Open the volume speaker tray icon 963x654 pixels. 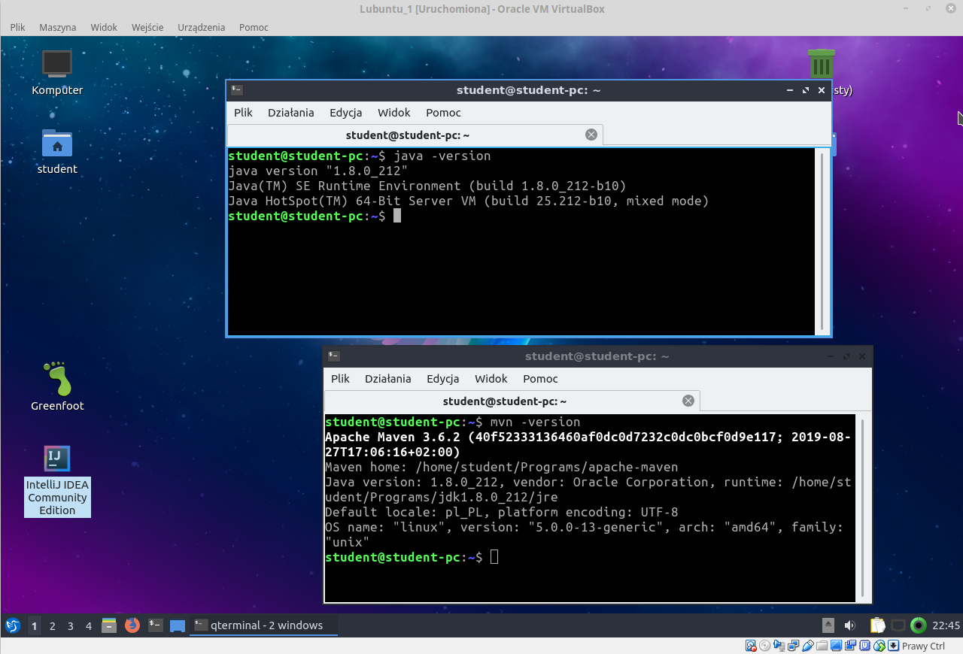(850, 625)
